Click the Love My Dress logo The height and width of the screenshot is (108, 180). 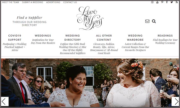pyautogui.click(x=90, y=18)
